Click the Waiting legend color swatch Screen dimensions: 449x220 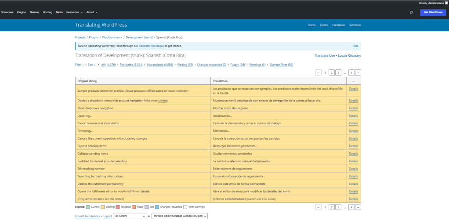(103, 206)
